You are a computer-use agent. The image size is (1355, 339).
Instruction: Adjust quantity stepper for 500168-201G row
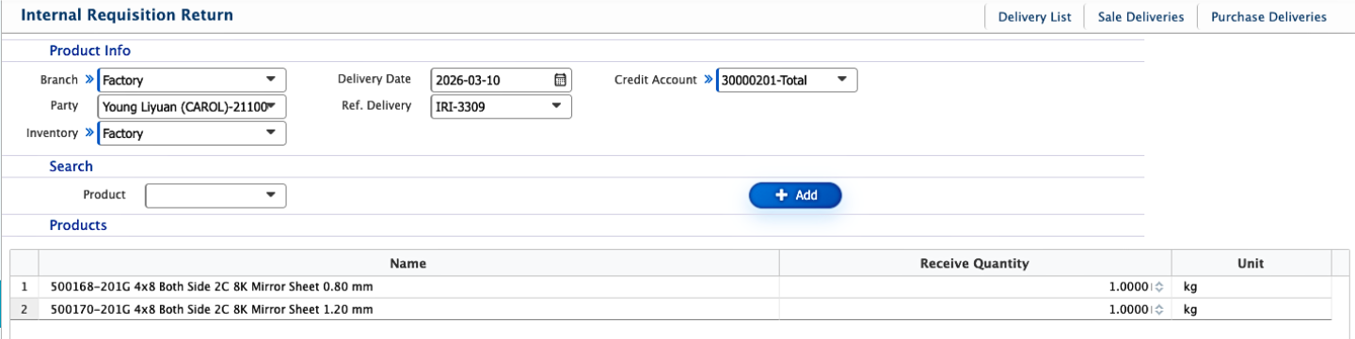1160,287
